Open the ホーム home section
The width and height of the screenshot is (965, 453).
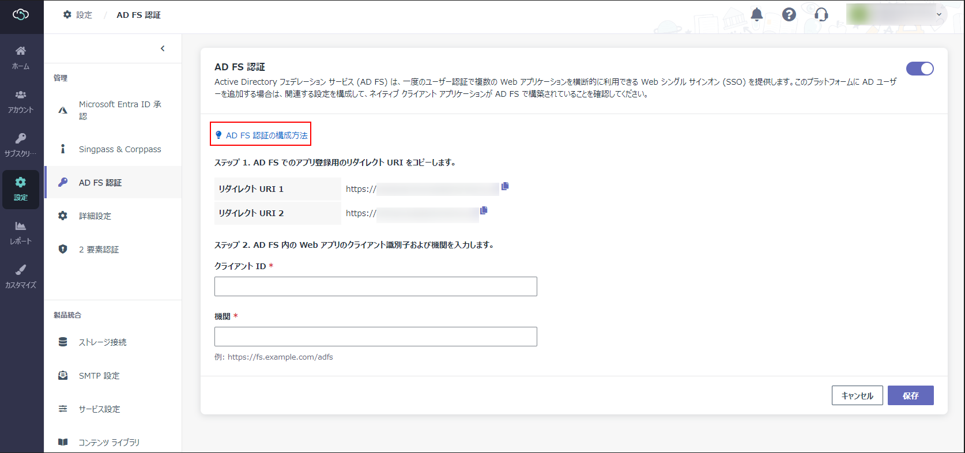21,58
